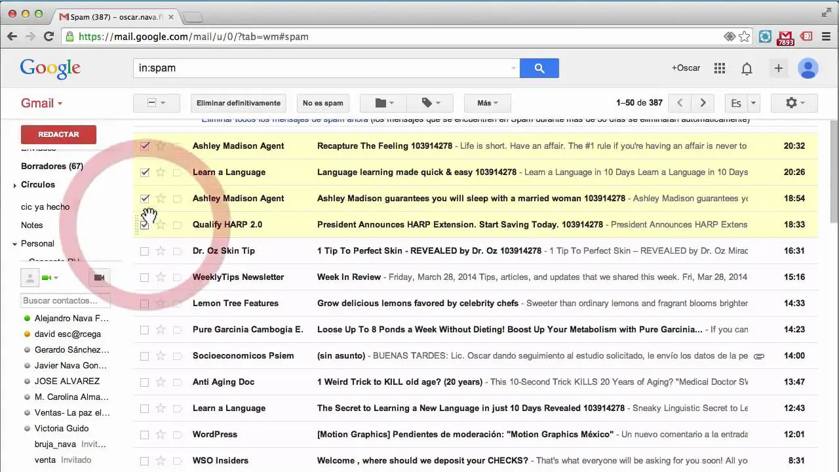Open the Google apps grid
Screen dimensions: 839x472
click(x=720, y=68)
